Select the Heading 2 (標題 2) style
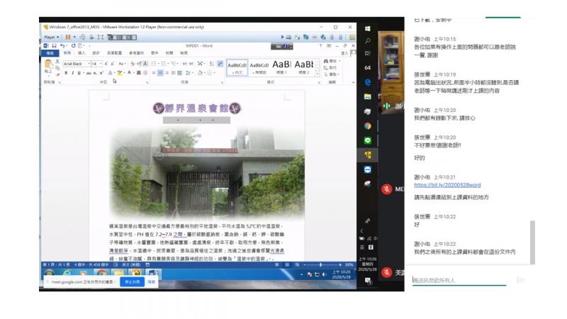This screenshot has width=567, height=319. [304, 67]
